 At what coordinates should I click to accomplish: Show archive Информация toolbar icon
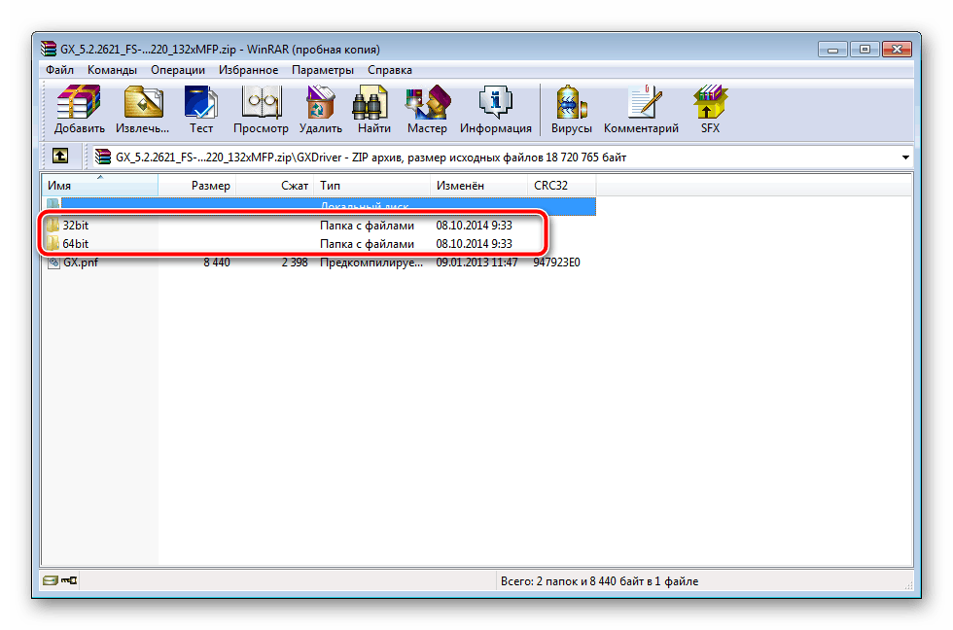[495, 109]
